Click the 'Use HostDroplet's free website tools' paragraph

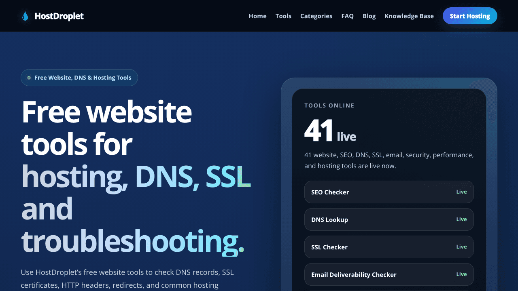pyautogui.click(x=127, y=279)
